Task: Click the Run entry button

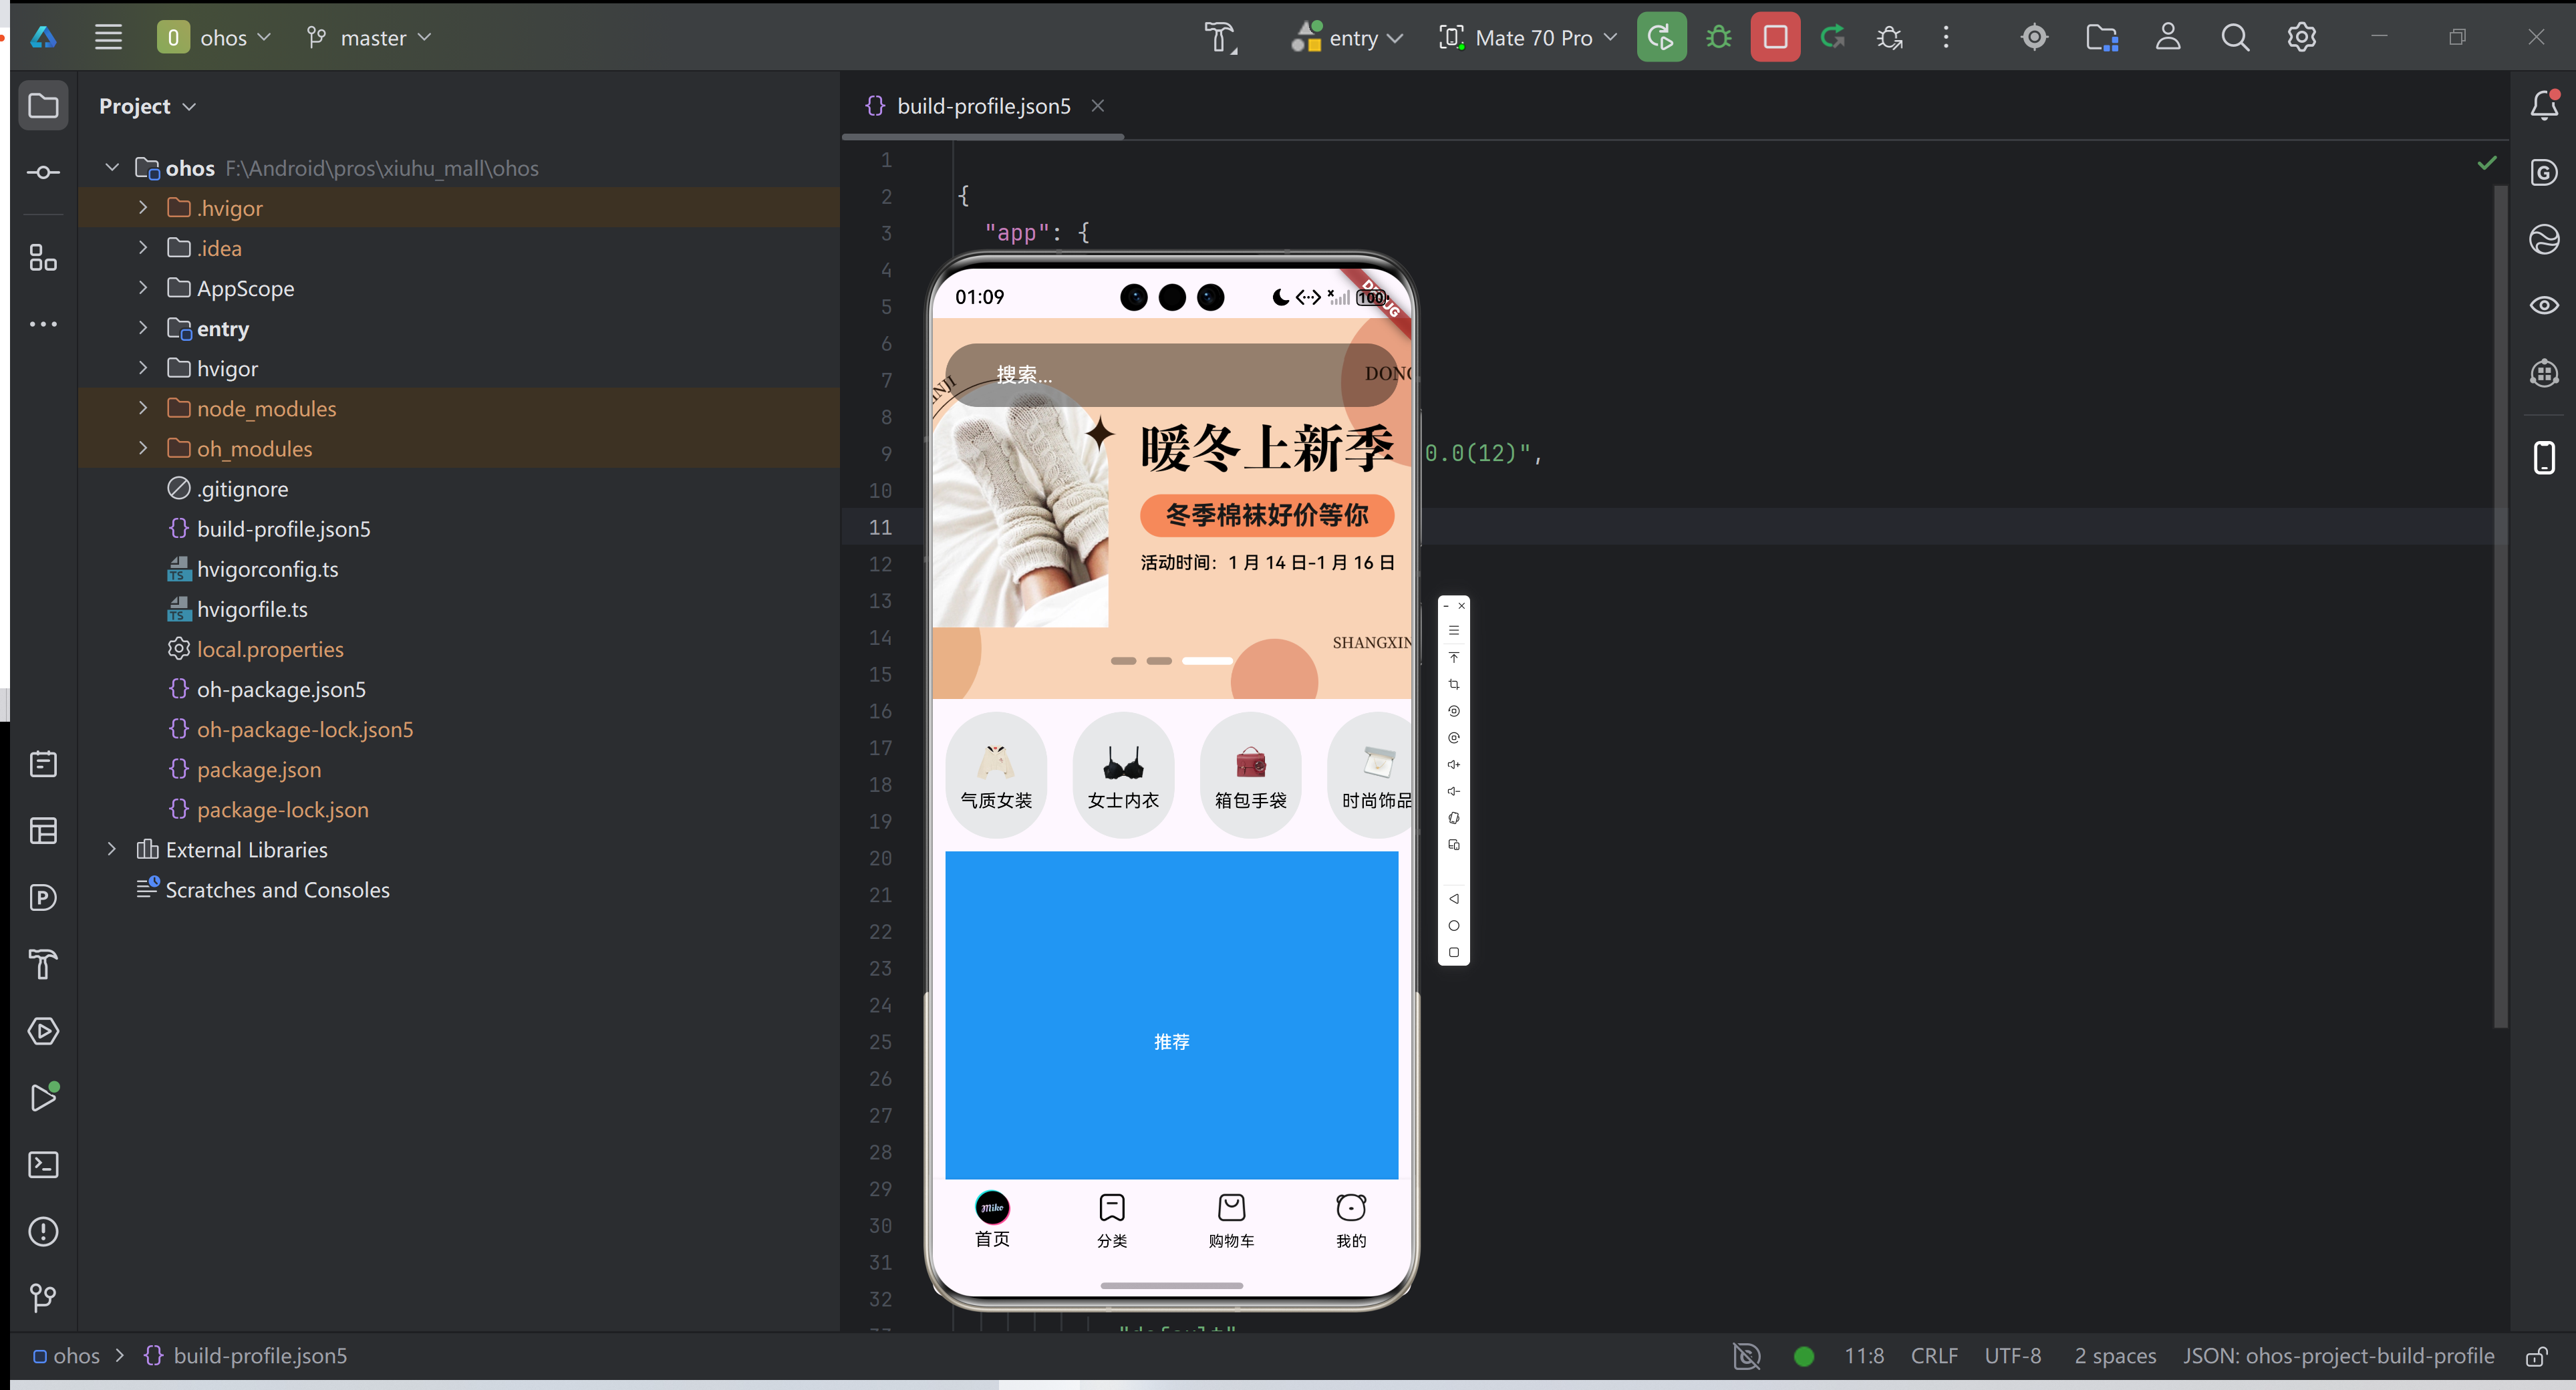Action: click(1661, 38)
